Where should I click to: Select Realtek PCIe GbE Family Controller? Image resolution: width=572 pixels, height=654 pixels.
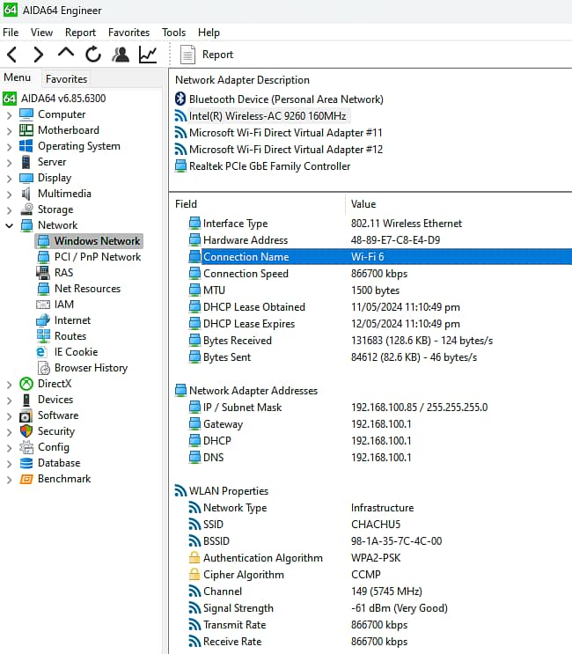(262, 166)
